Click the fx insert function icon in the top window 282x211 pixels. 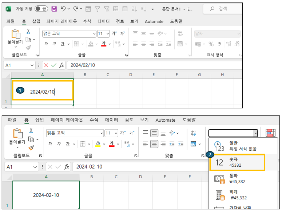point(61,65)
